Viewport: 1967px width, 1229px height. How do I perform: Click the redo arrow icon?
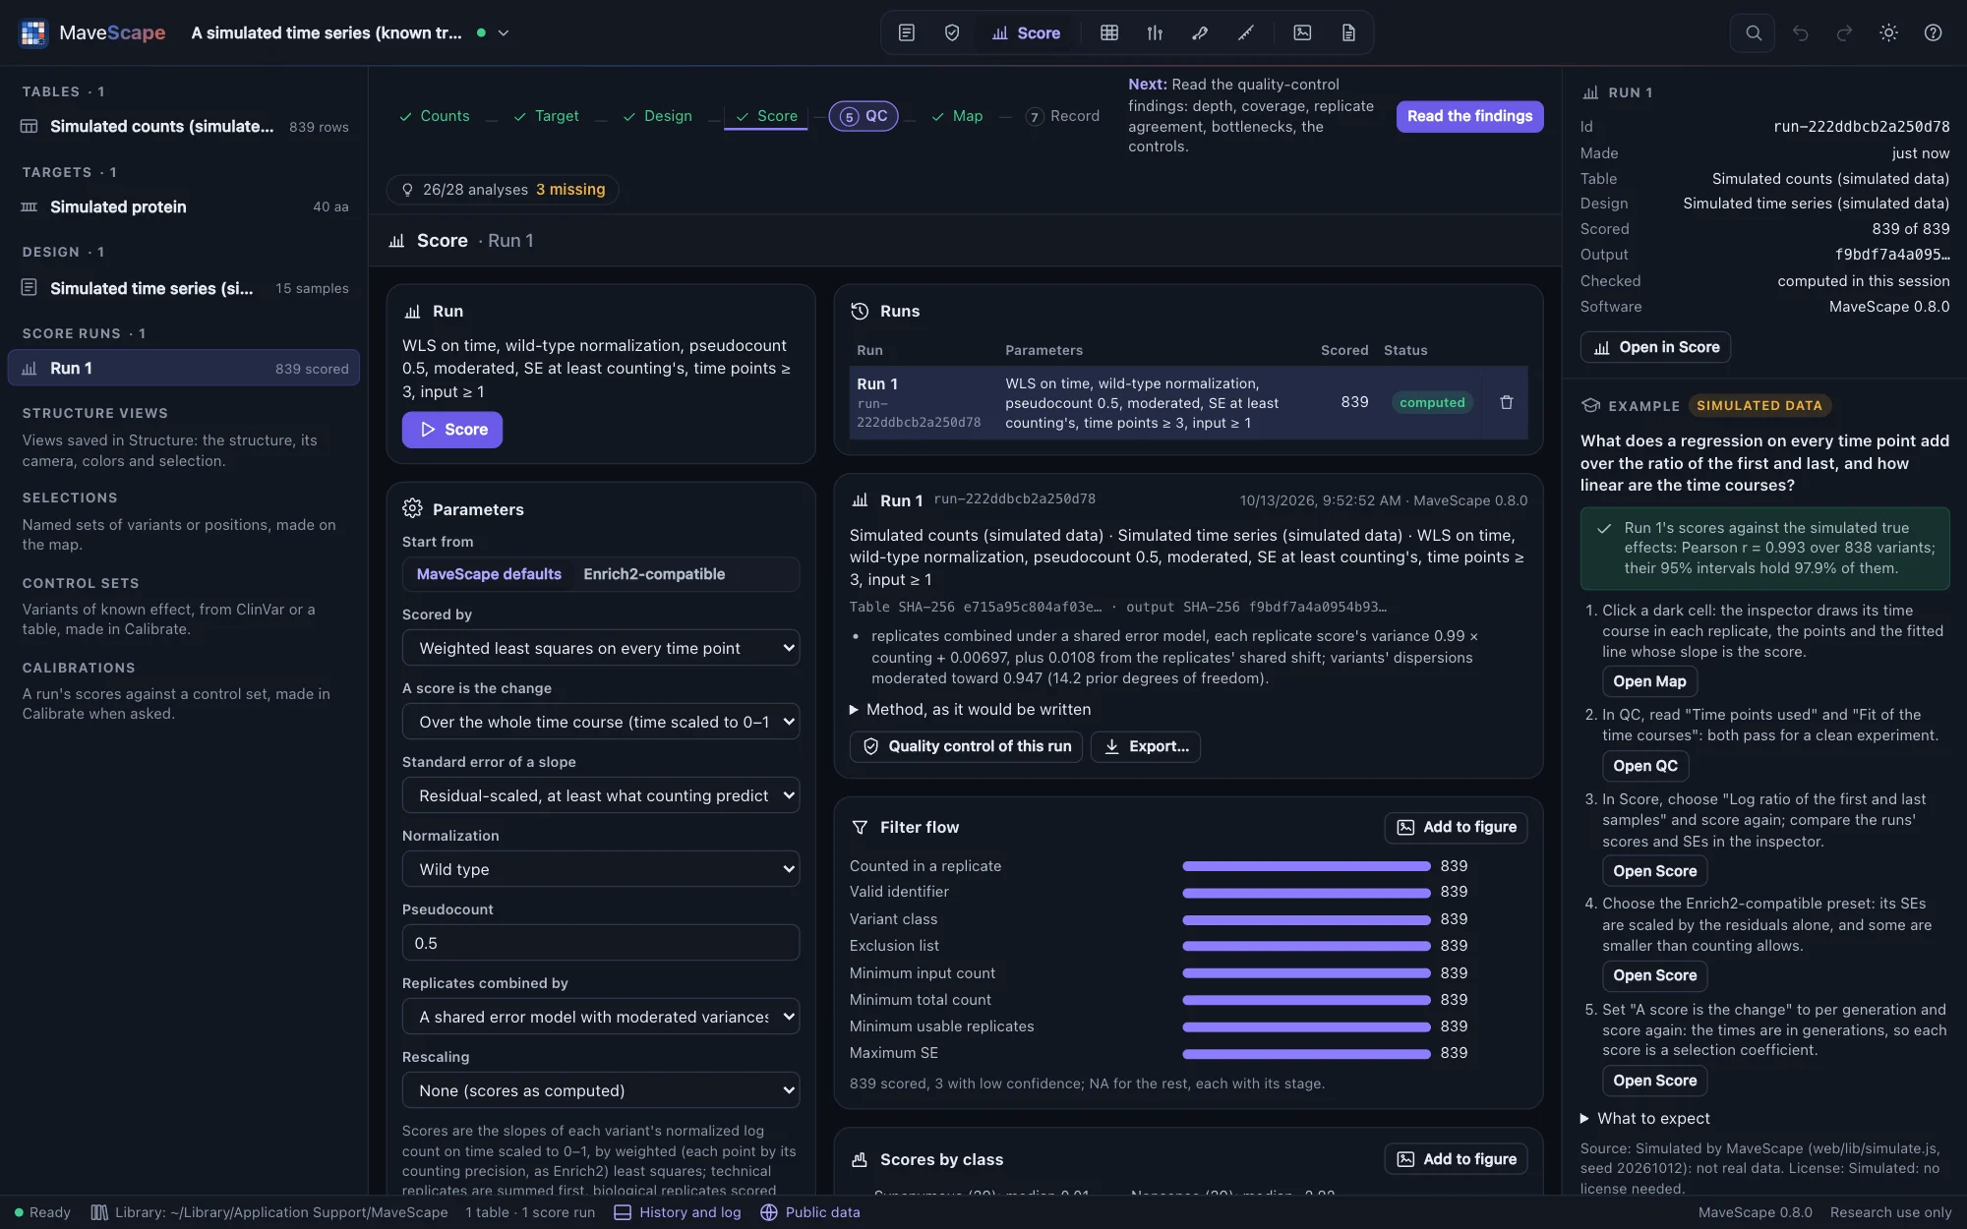(x=1844, y=32)
